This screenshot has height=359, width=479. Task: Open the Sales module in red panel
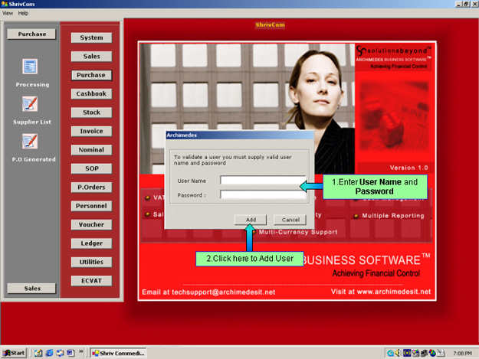(x=91, y=56)
